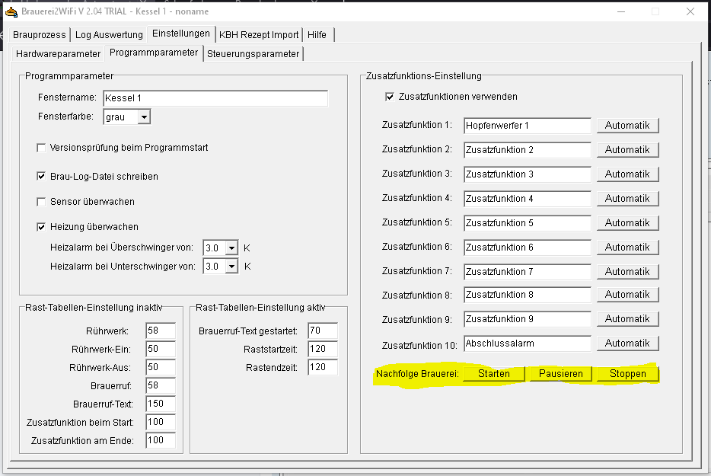Uncheck Brau-Log-Datei schreiben
Image resolution: width=711 pixels, height=476 pixels.
pyautogui.click(x=41, y=177)
